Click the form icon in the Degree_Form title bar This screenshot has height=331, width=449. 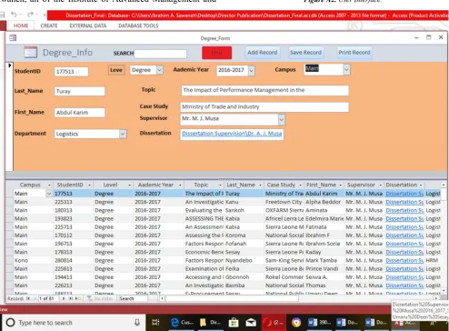[13, 38]
